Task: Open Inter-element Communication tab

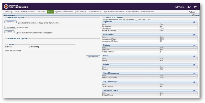Action: point(141,11)
